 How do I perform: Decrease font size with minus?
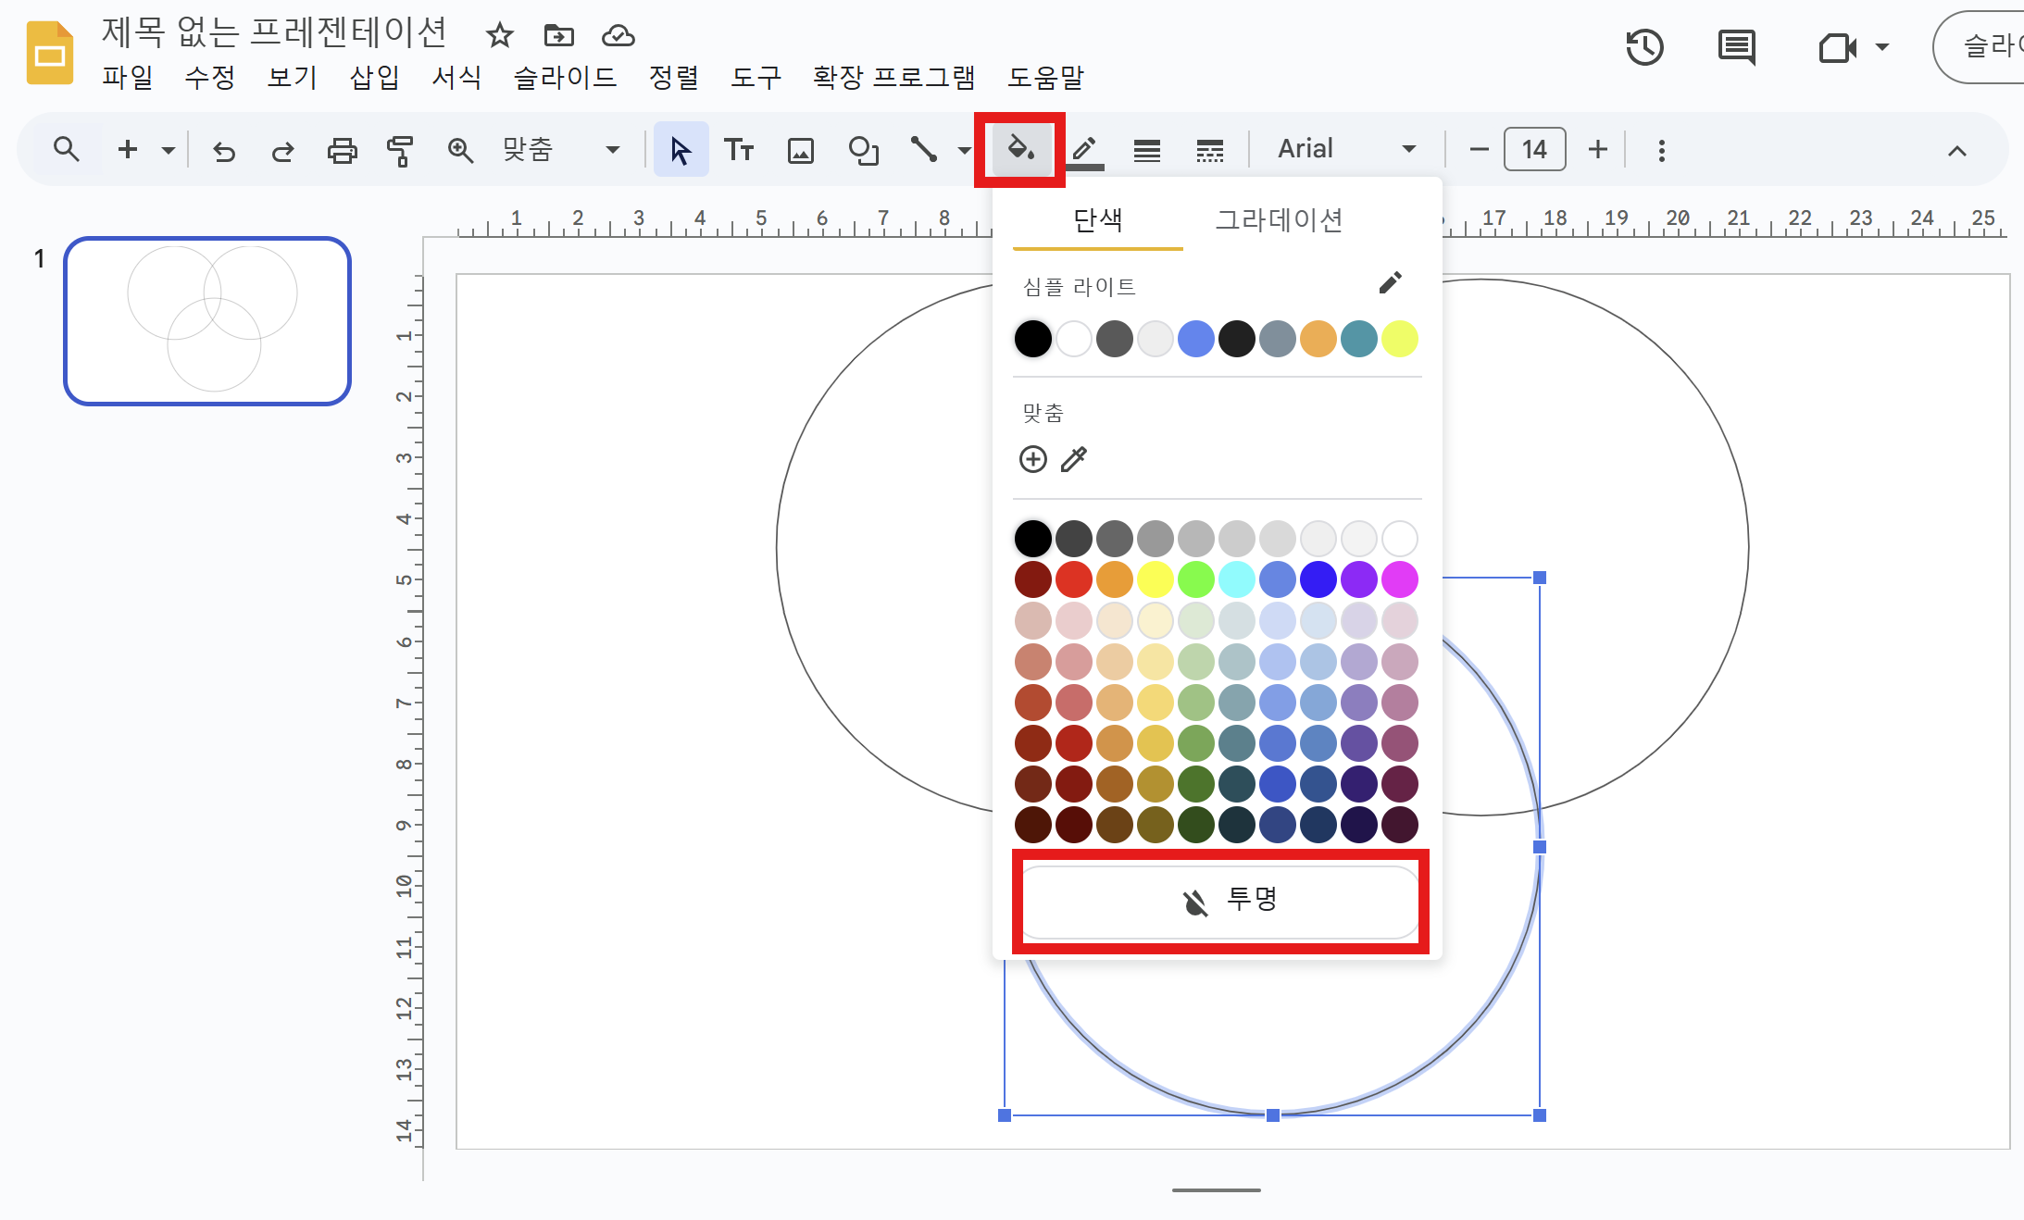tap(1479, 149)
